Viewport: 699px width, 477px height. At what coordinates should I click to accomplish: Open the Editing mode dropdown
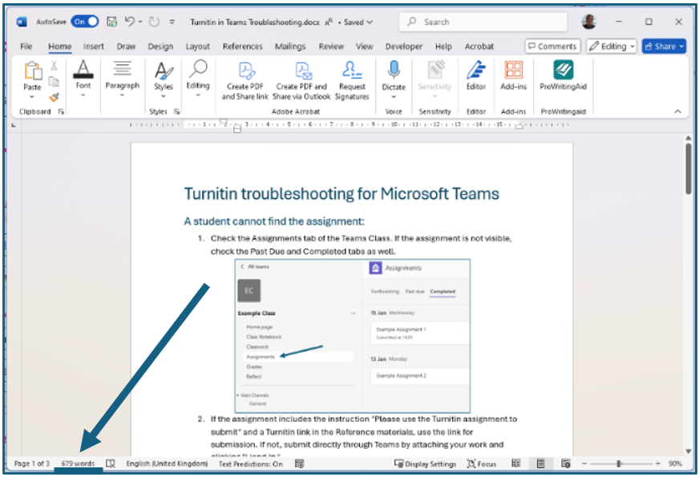[x=612, y=46]
